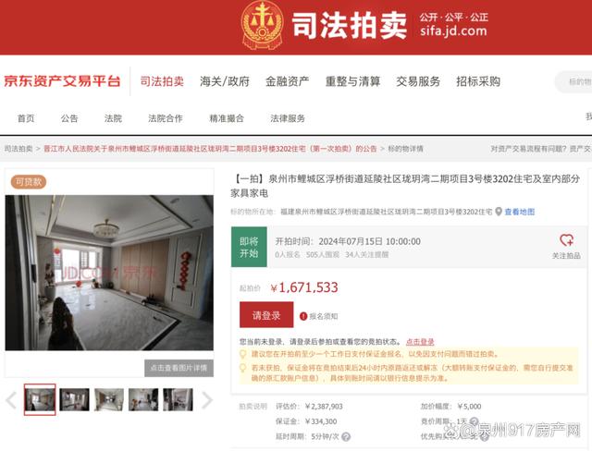Click question mark icon next to 延时周期
Viewport: 592px width, 451px height.
[x=346, y=436]
